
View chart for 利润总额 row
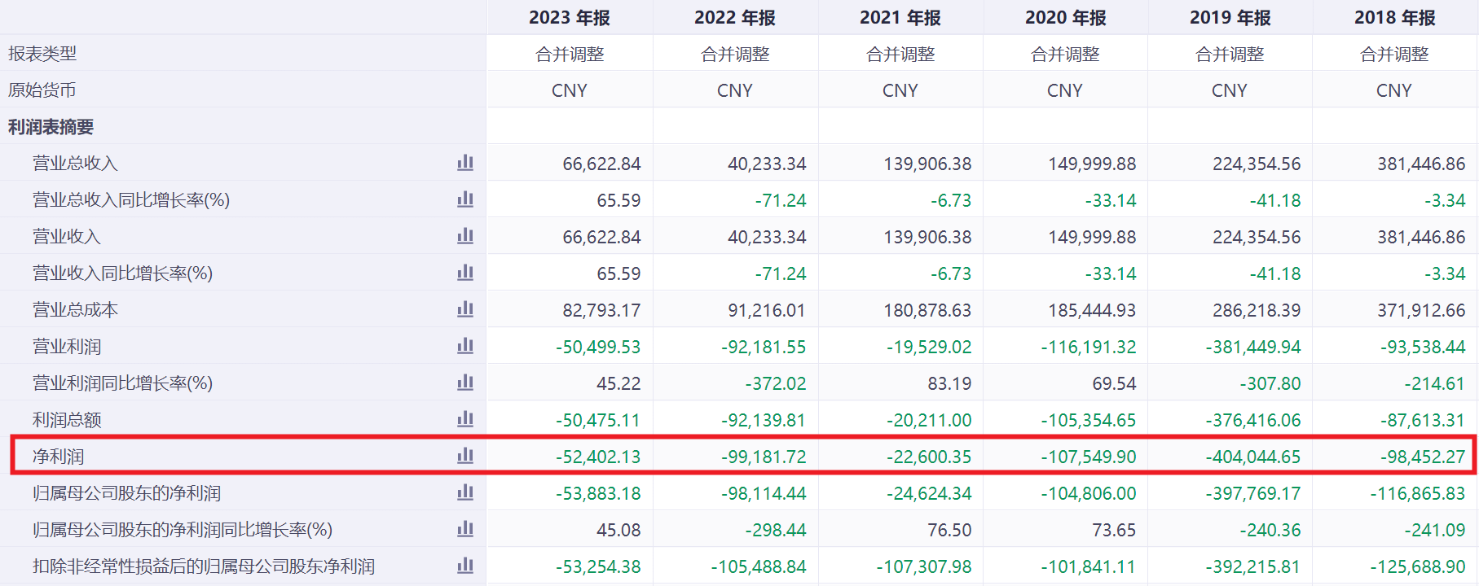pos(465,419)
